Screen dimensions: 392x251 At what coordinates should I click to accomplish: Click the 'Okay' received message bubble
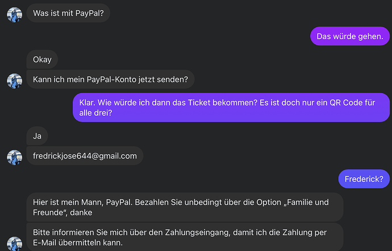click(x=42, y=60)
